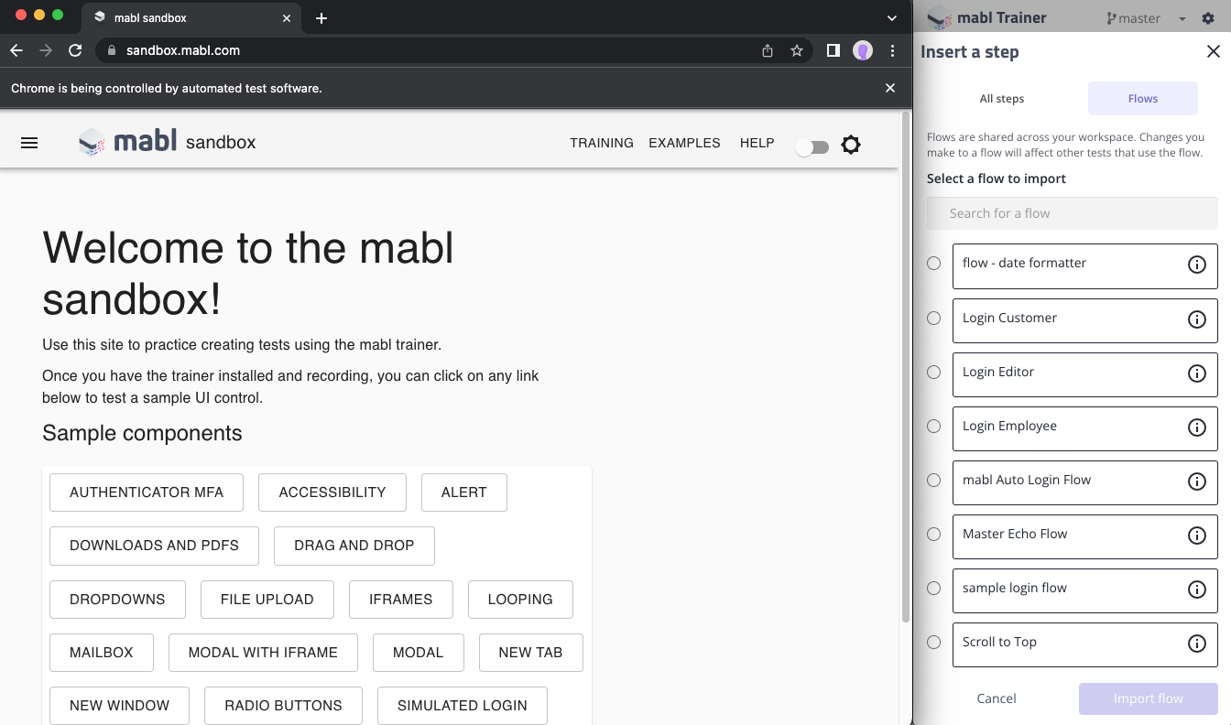Show info for Scroll to Top flow
This screenshot has height=725, width=1231.
point(1196,644)
